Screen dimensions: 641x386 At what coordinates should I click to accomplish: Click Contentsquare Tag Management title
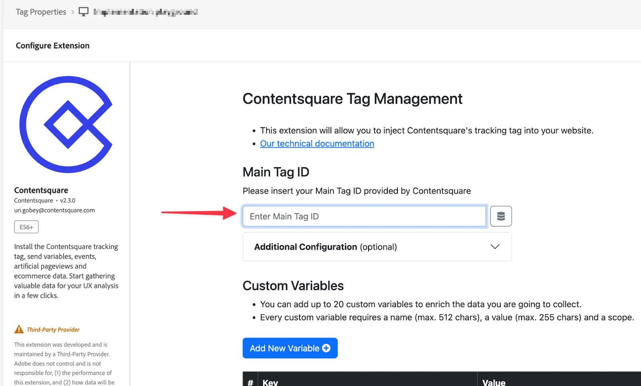click(x=353, y=99)
